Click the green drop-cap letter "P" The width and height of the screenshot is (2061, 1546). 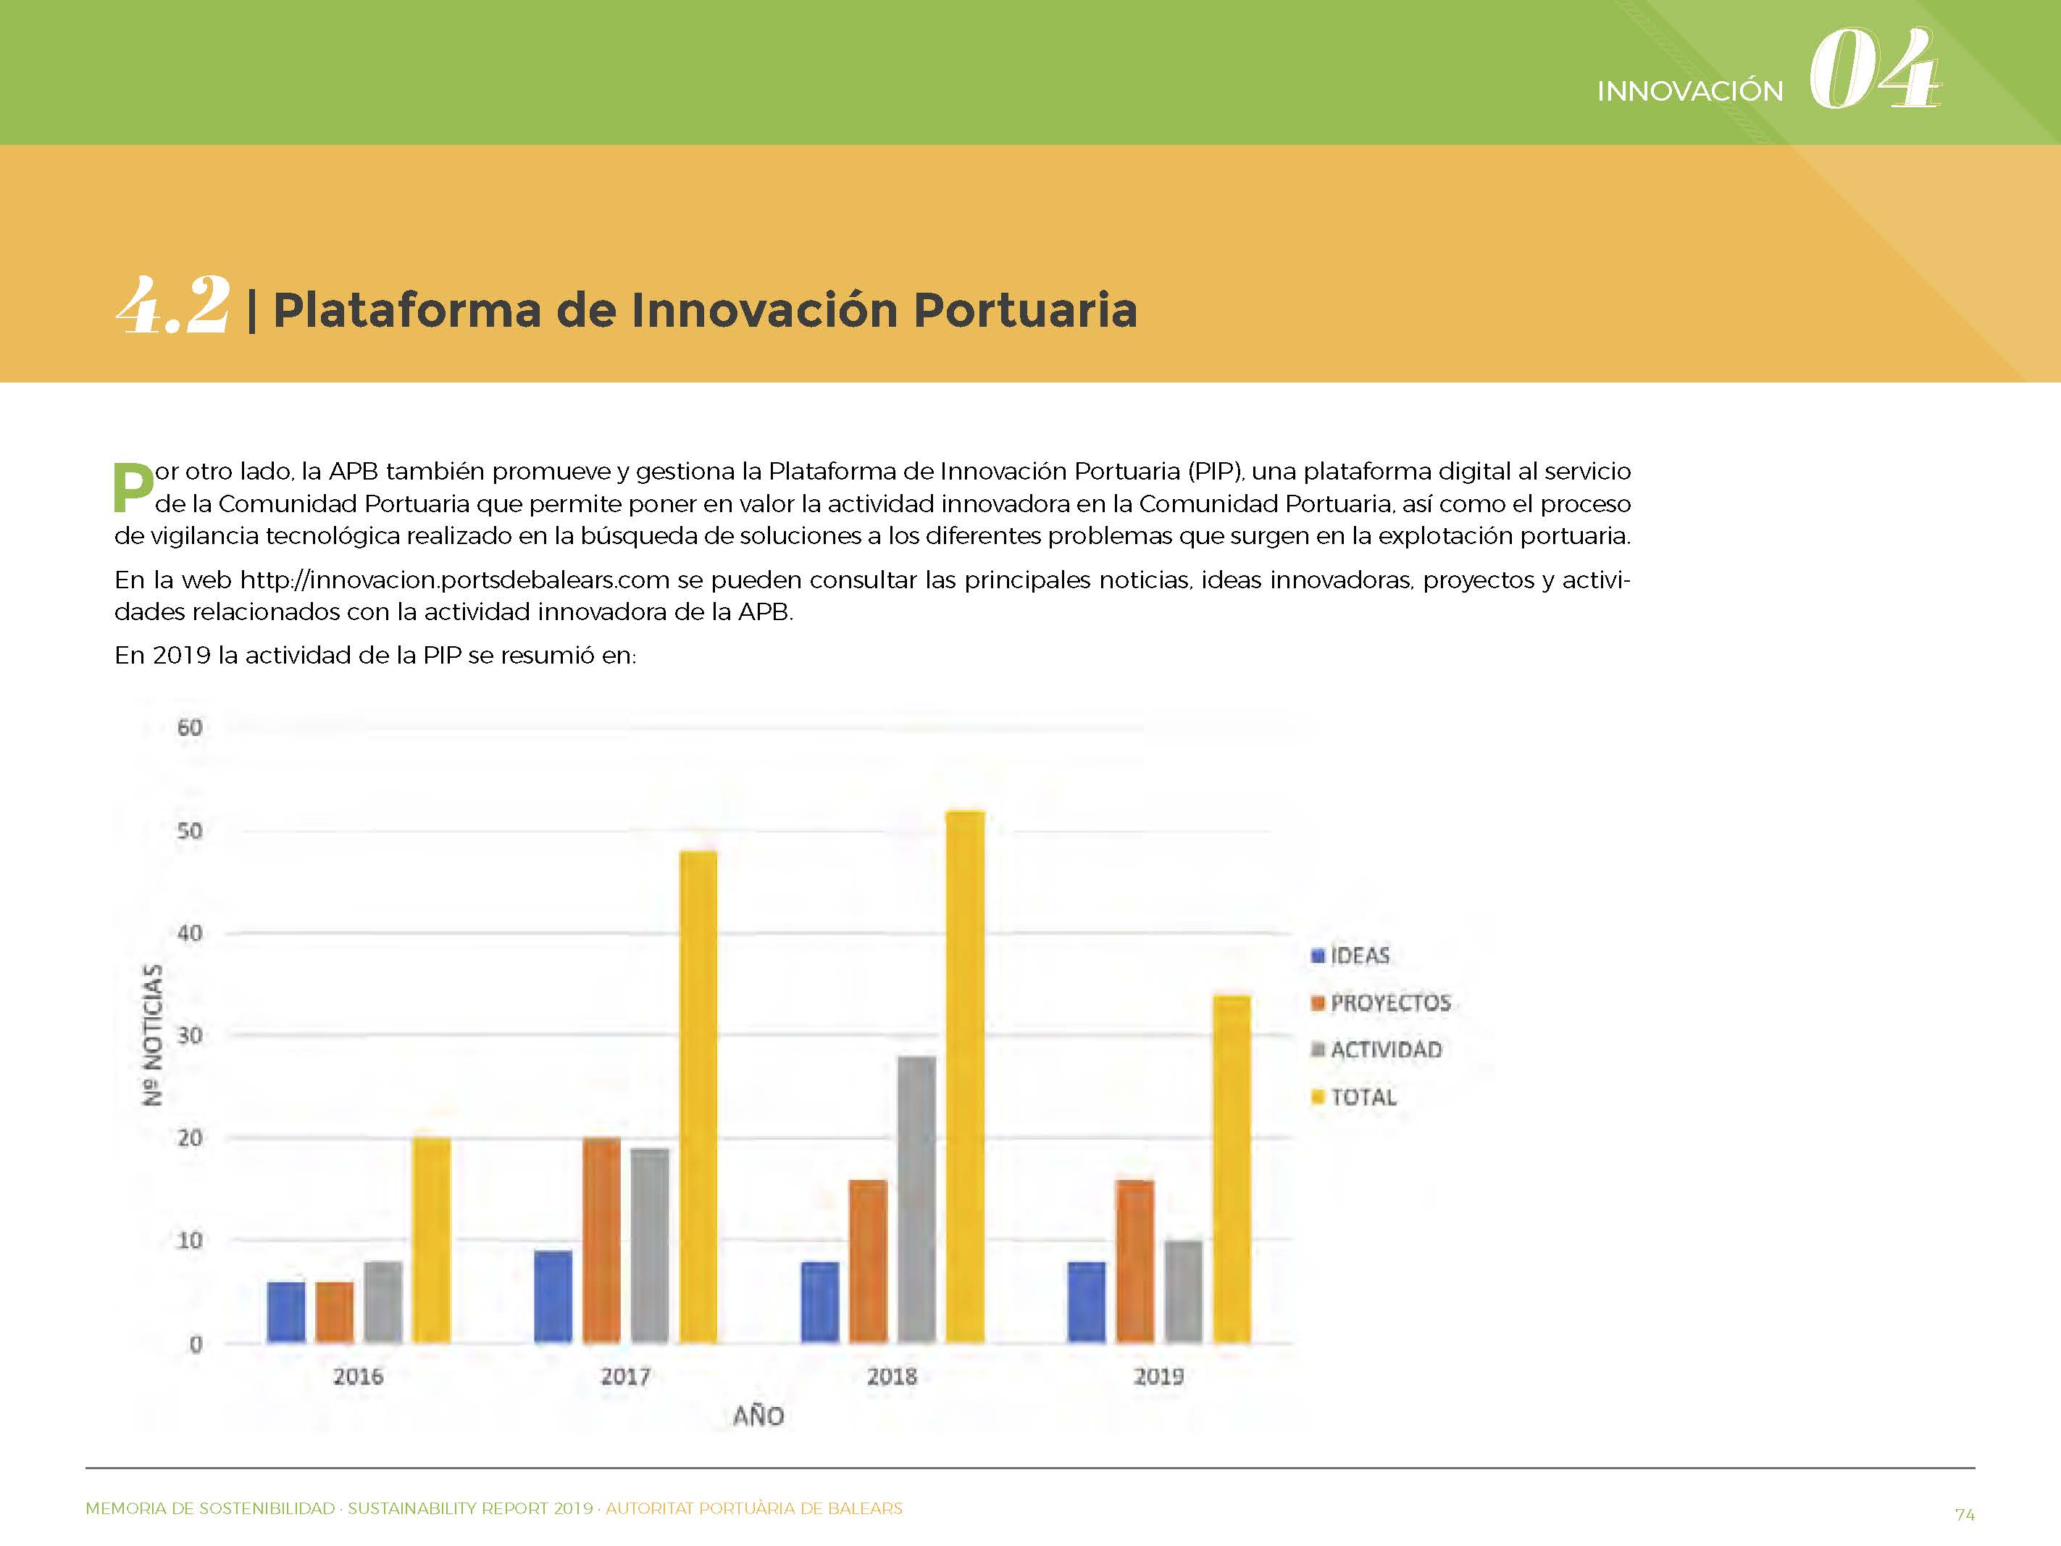click(x=133, y=488)
